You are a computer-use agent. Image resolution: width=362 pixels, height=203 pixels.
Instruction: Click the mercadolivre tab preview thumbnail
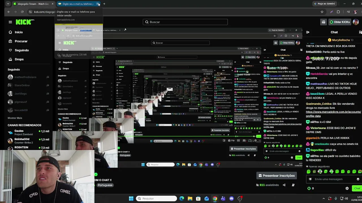(x=79, y=37)
